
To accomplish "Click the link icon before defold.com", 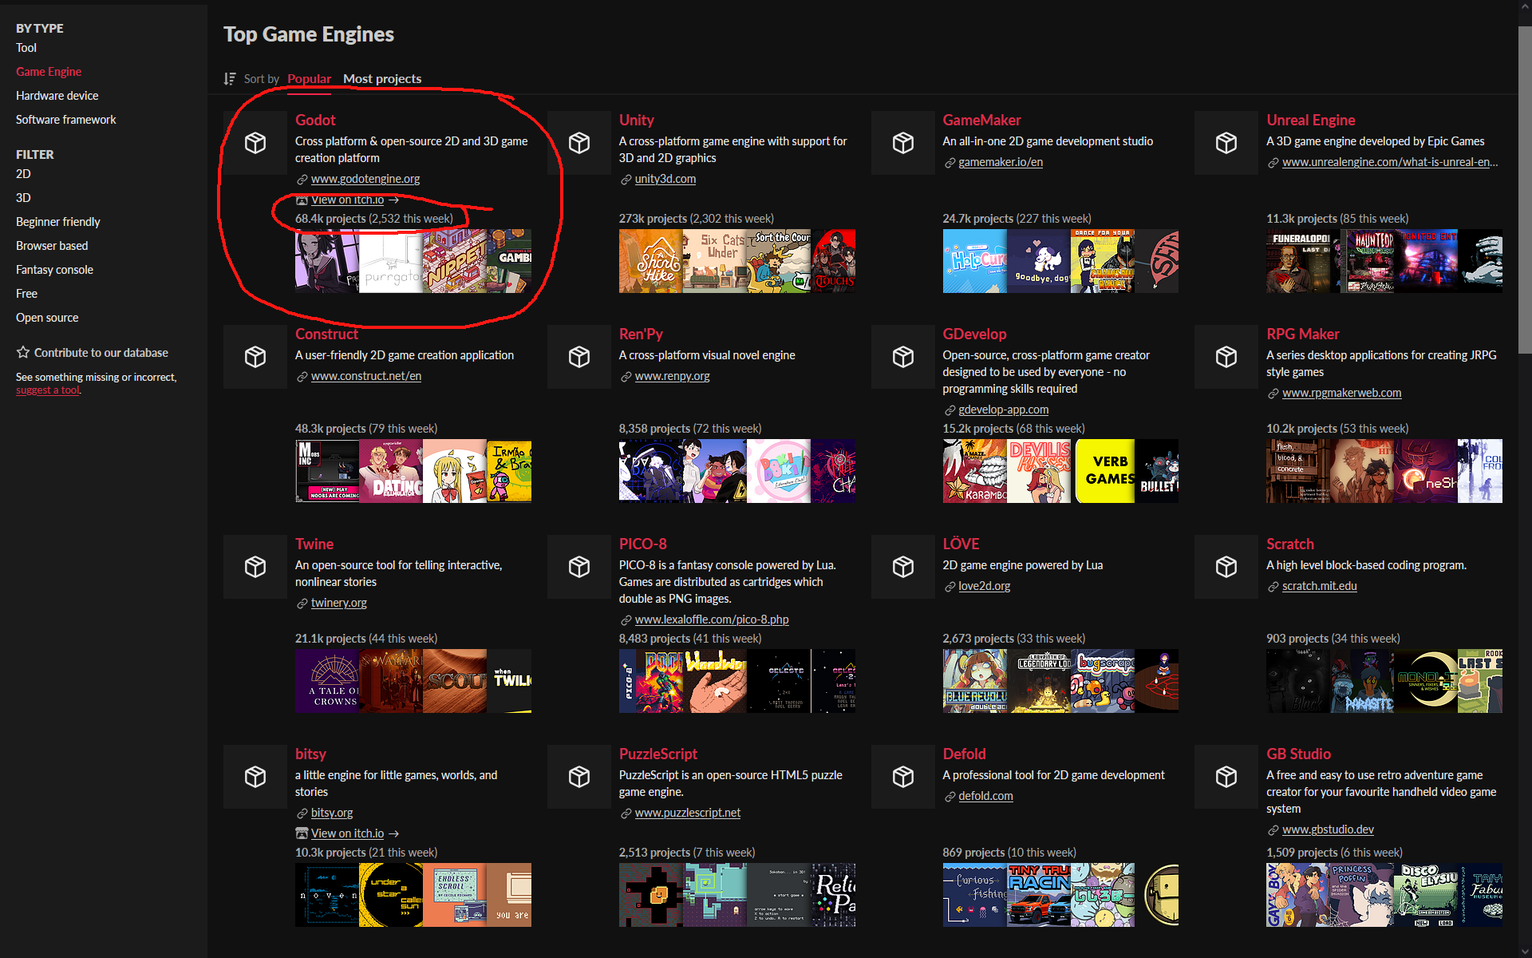I will 950,797.
